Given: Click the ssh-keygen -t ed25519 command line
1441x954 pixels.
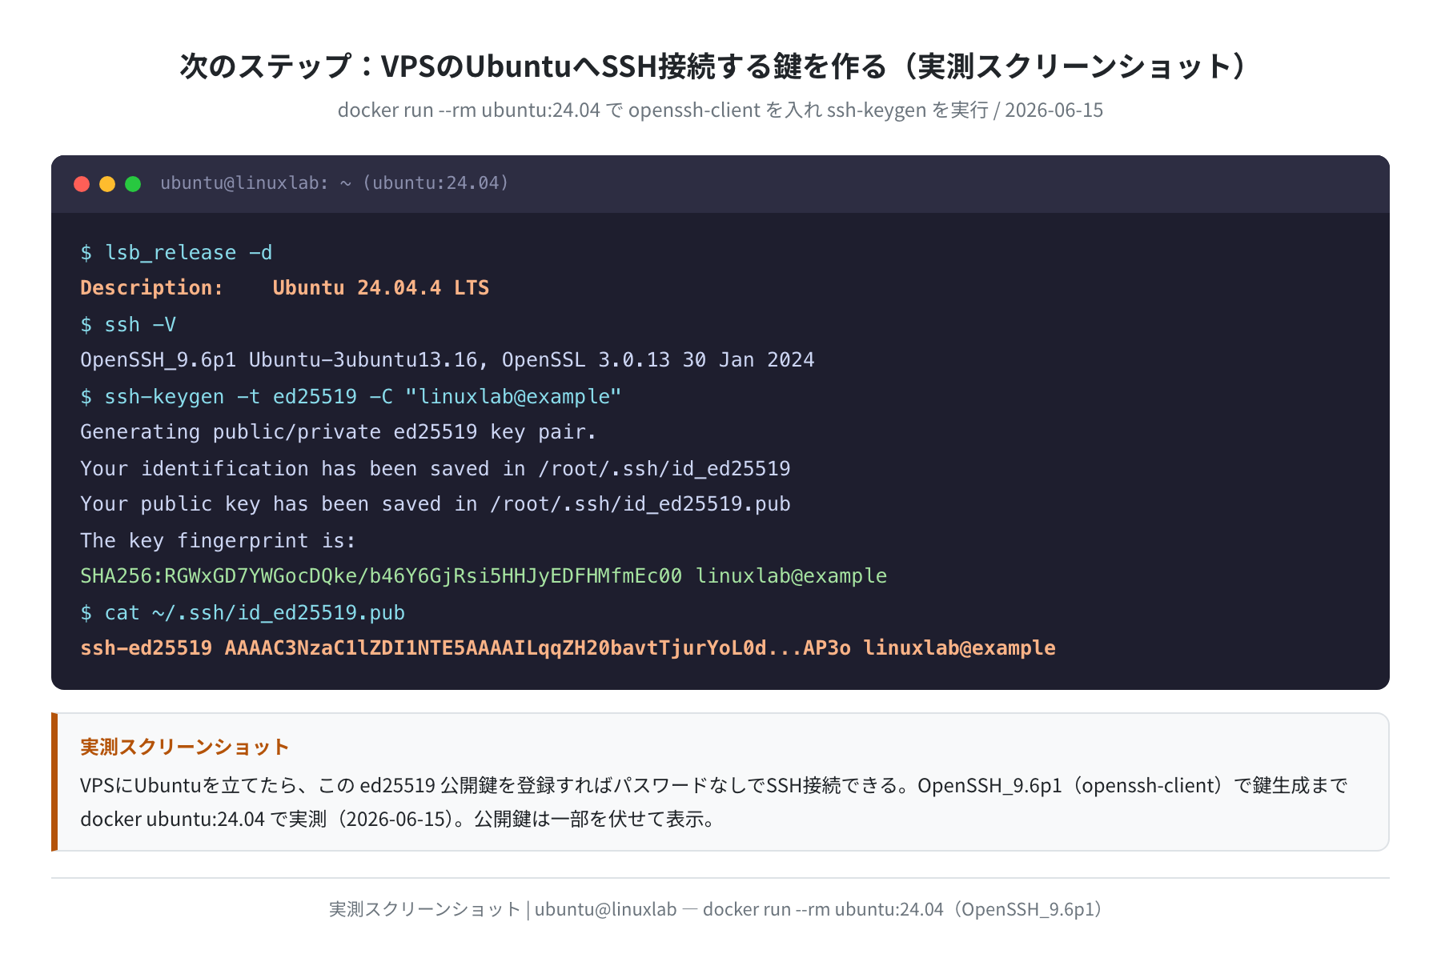Looking at the screenshot, I should [x=351, y=397].
